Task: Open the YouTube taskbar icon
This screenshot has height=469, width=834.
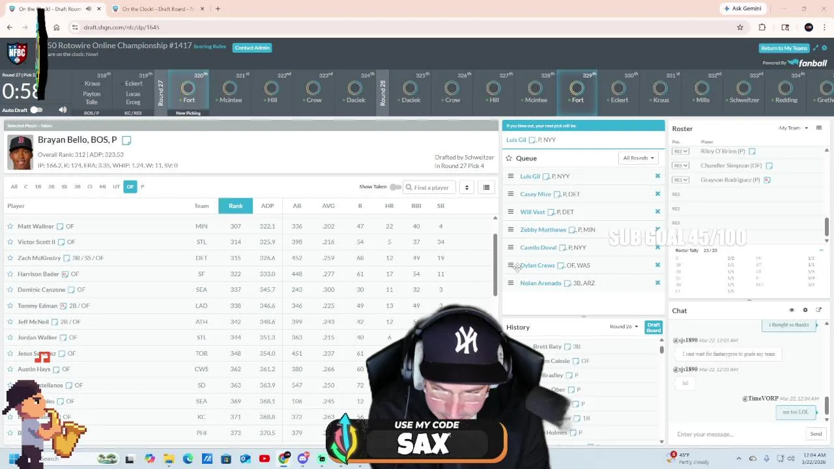Action: [264, 459]
